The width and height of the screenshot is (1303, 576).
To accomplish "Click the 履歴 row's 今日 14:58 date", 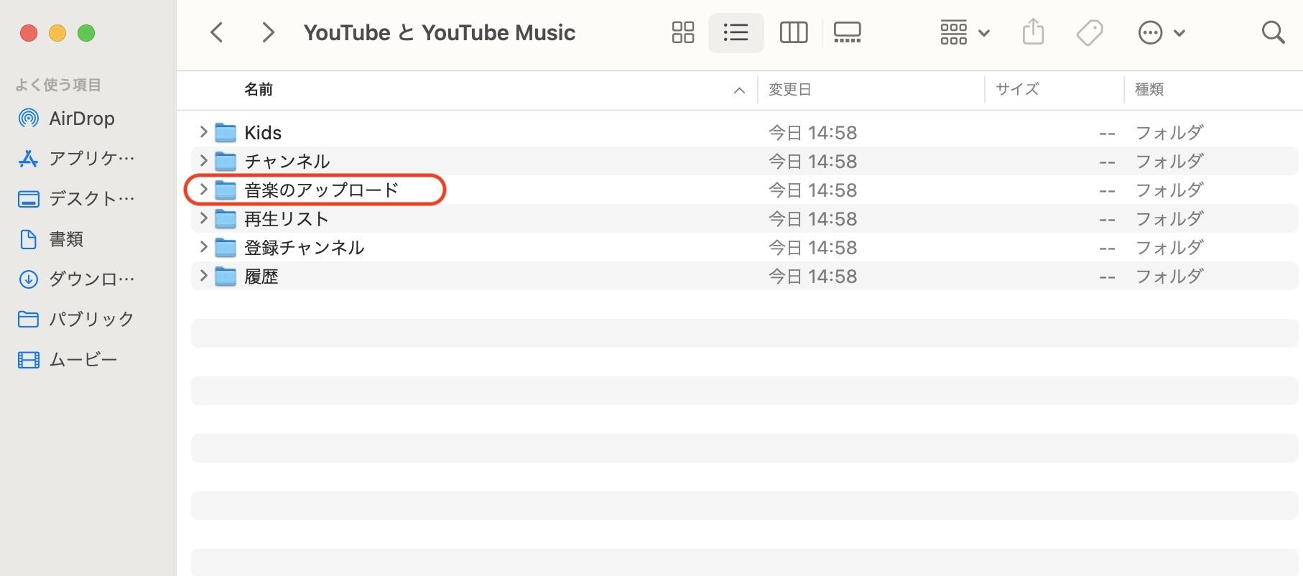I will pos(813,277).
